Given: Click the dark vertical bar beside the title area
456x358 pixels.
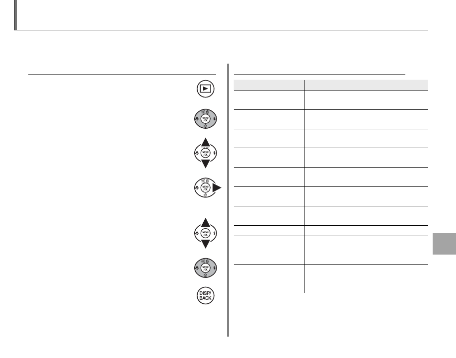Looking at the screenshot, I should 16,15.
